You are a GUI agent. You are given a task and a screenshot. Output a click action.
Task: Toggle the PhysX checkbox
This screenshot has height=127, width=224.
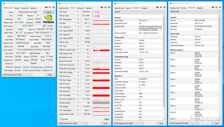click(36, 70)
